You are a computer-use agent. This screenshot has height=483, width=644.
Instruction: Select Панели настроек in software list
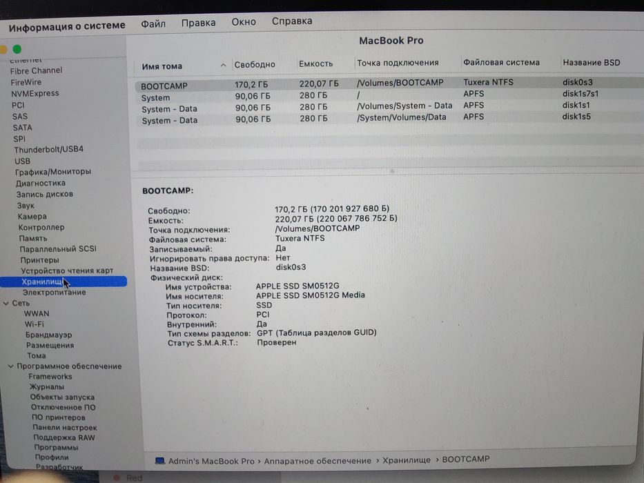click(64, 428)
